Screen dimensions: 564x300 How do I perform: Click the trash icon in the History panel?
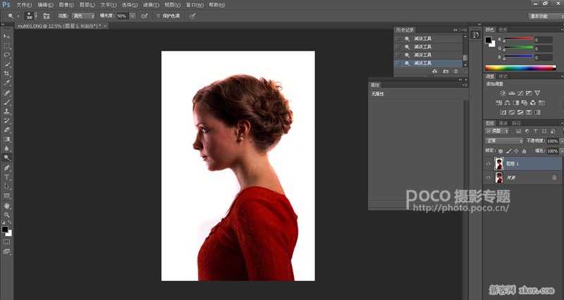(456, 71)
